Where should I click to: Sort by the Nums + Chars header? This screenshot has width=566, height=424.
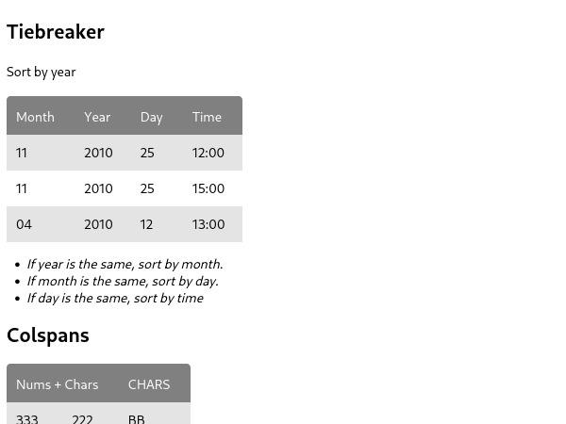pos(58,384)
